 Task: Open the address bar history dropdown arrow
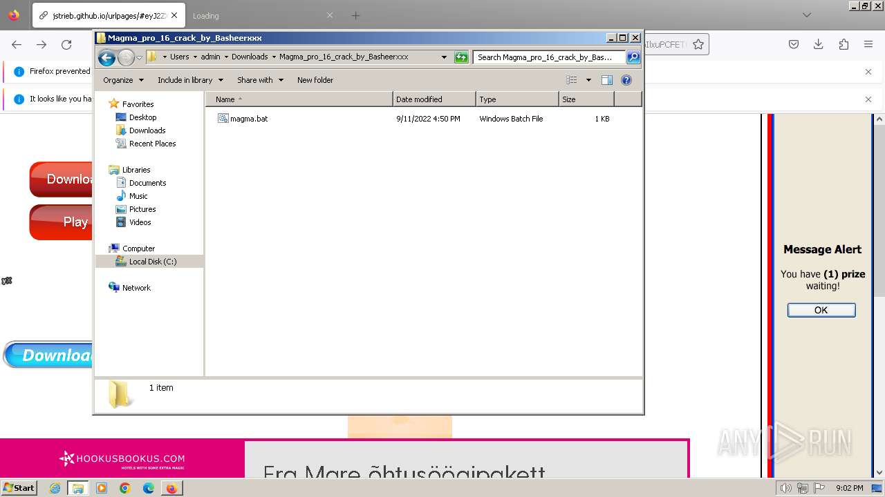click(444, 57)
